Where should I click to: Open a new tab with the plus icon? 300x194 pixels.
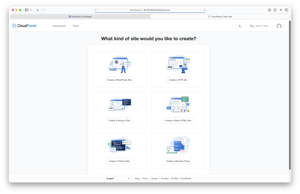tap(281, 10)
